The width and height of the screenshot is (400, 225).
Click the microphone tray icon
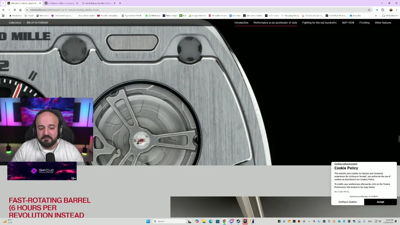[x=364, y=221]
